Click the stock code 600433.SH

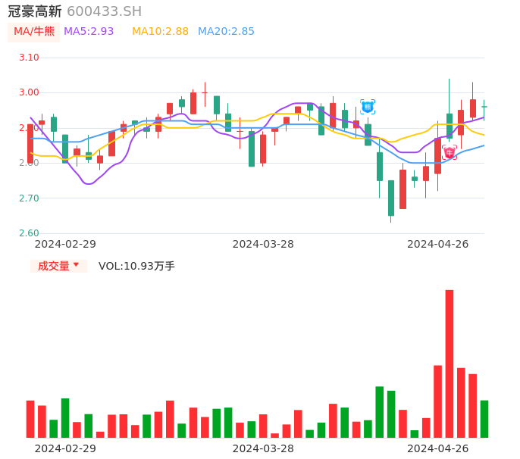(104, 11)
